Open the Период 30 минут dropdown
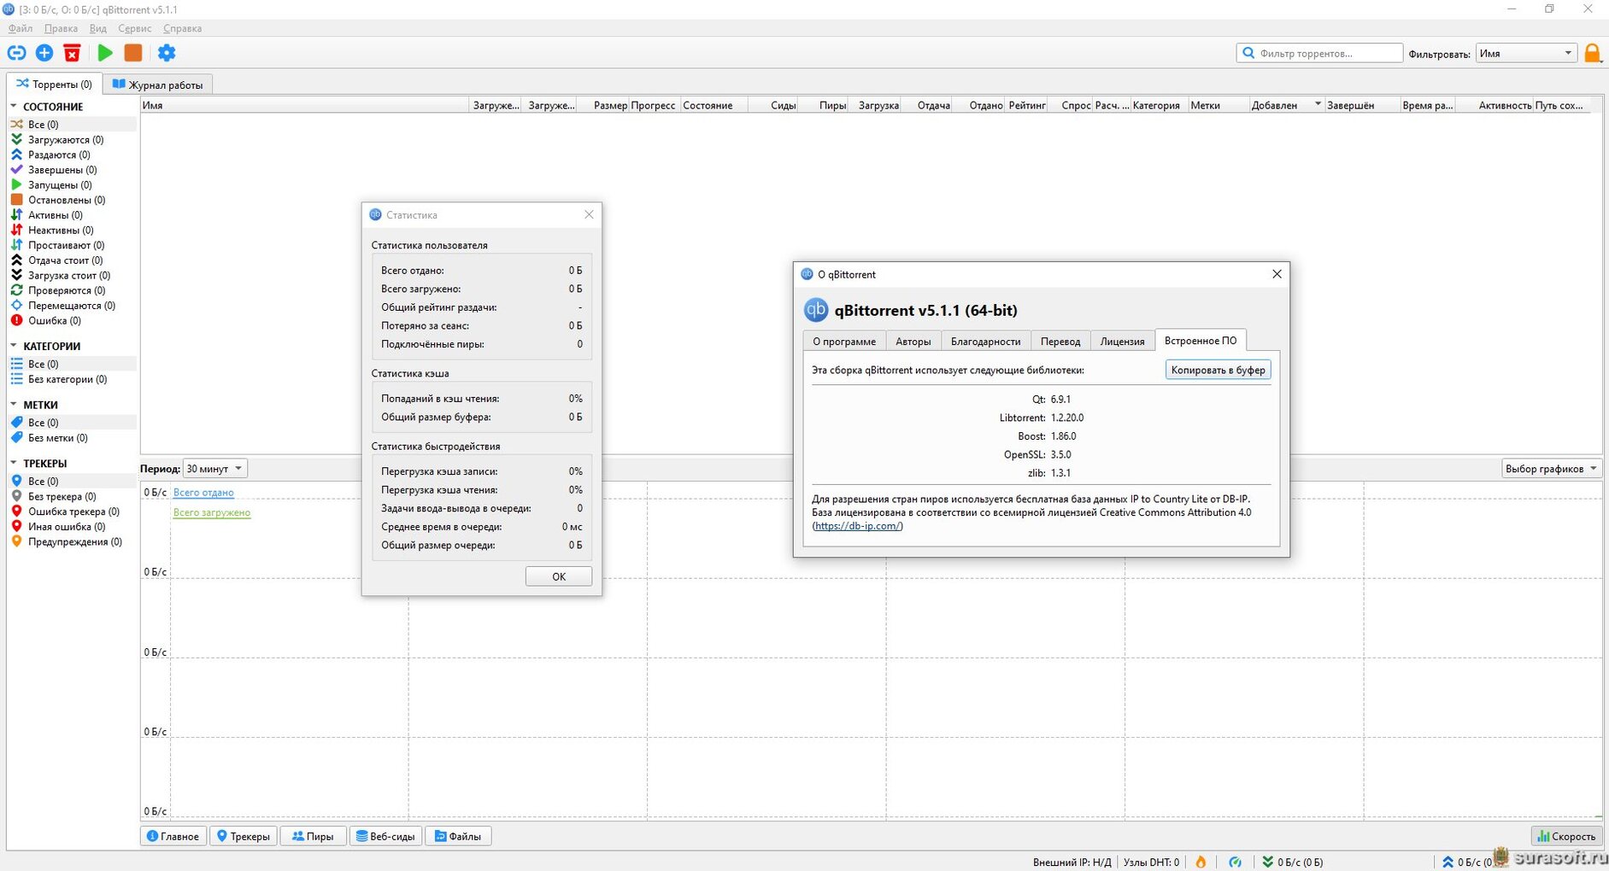This screenshot has width=1609, height=871. coord(215,469)
